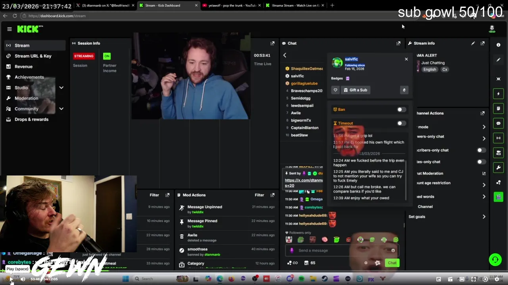Open Discord from the Windows taskbar

[290, 279]
